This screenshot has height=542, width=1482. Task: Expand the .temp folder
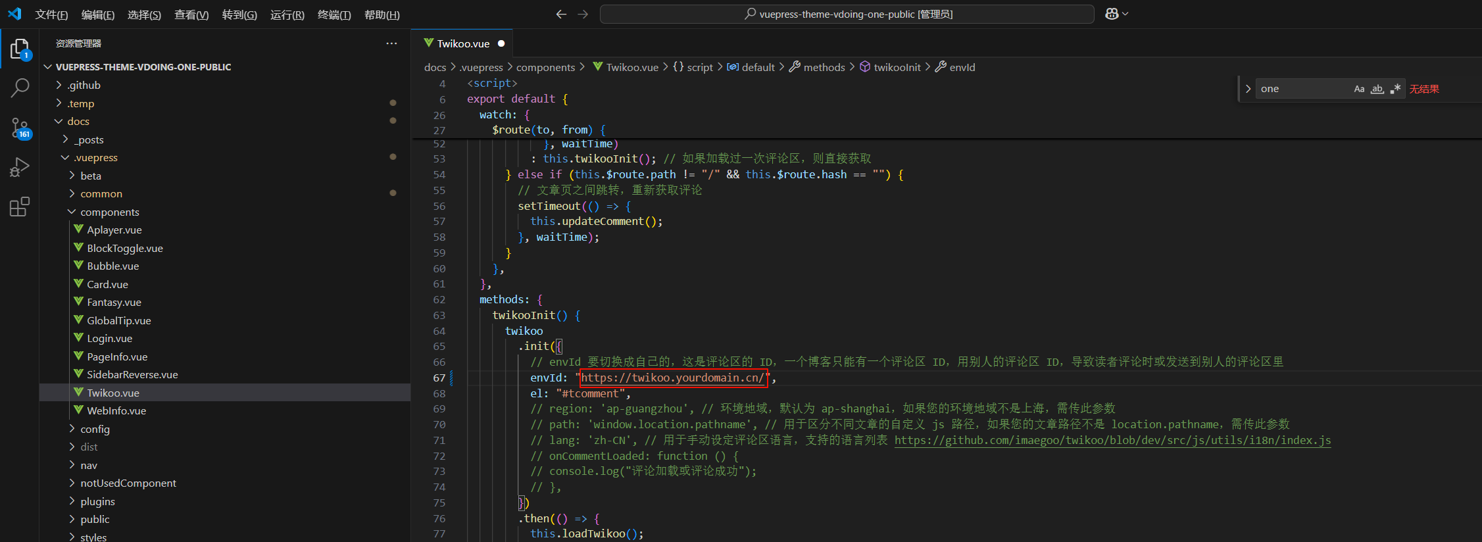tap(59, 103)
